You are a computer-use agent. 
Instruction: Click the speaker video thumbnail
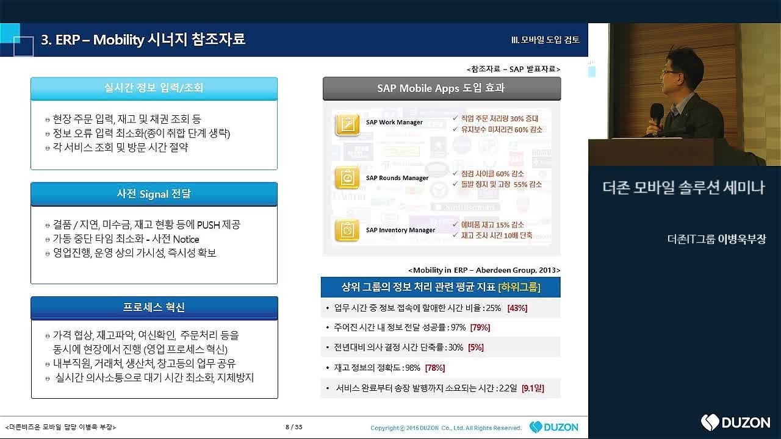pos(685,95)
